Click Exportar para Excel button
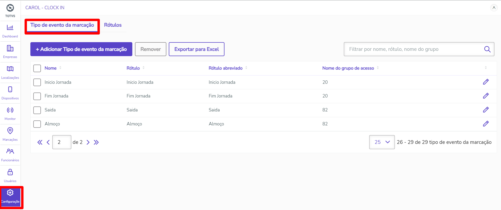The image size is (501, 210). tap(196, 49)
